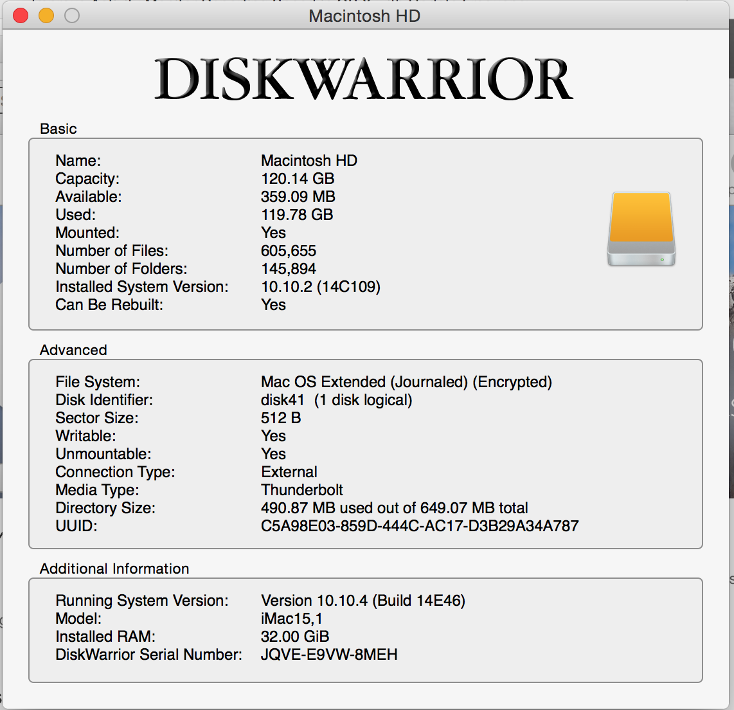Select the available value 359.09 MB
The image size is (734, 710).
click(x=298, y=197)
